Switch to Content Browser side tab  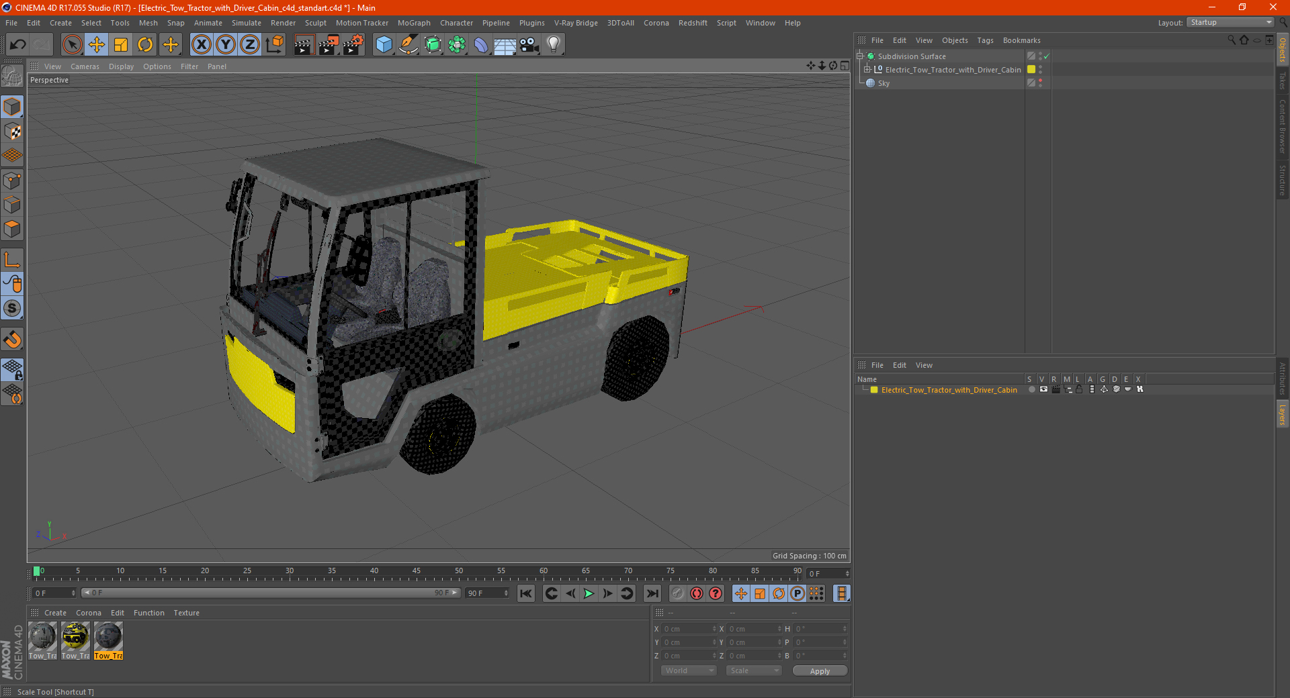(x=1282, y=126)
